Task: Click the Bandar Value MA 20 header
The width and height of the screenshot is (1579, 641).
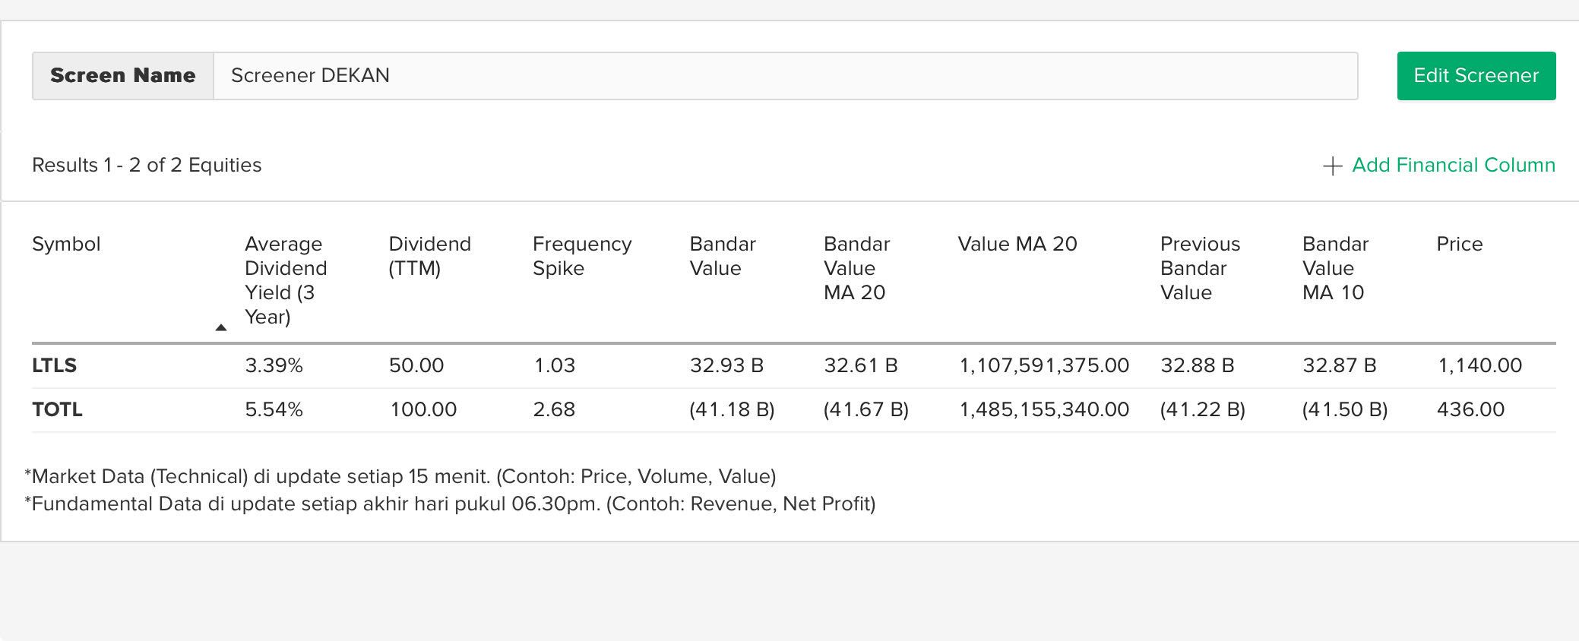Action: (x=856, y=268)
